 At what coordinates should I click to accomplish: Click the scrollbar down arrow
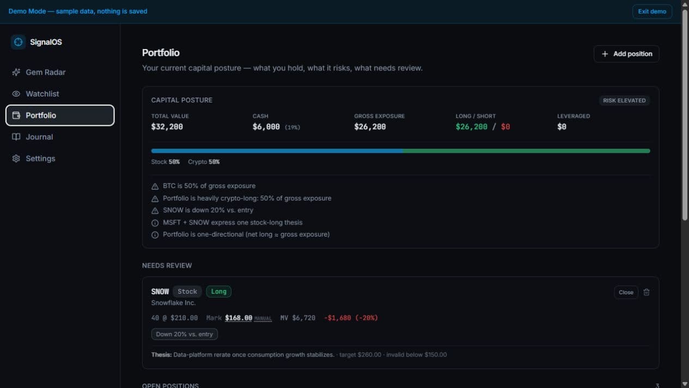tap(685, 384)
